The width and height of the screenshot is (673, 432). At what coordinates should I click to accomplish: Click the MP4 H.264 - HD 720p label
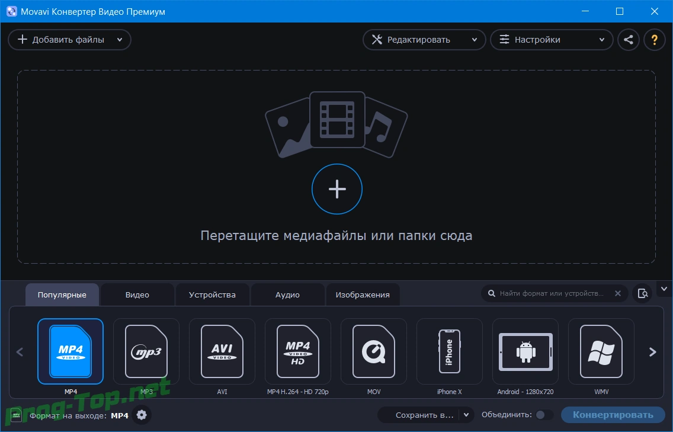298,392
